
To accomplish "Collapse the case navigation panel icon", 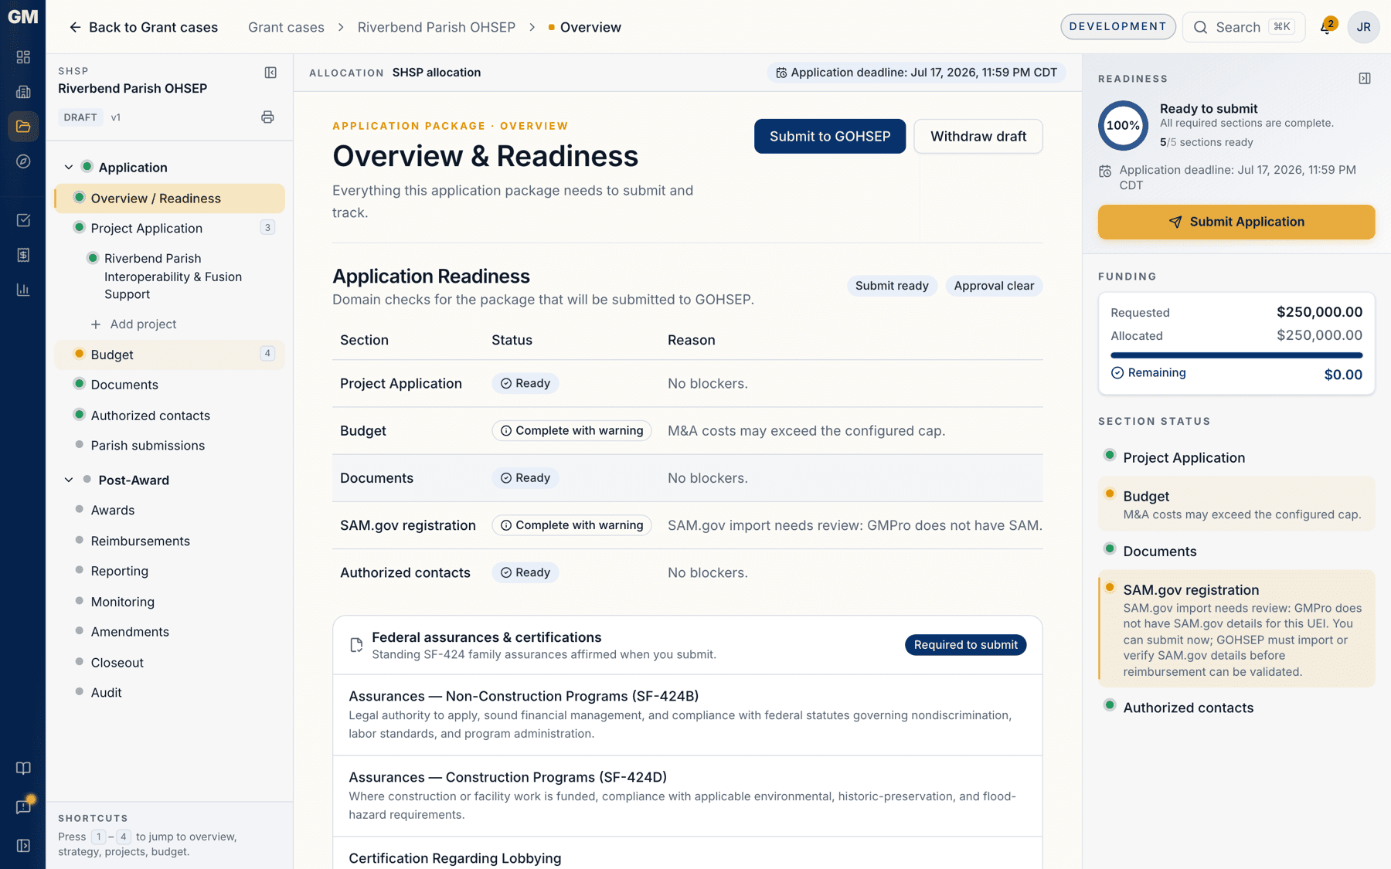I will coord(270,73).
